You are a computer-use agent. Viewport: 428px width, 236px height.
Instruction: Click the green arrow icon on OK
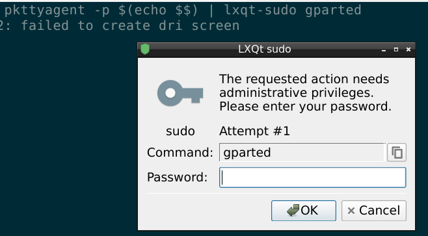293,211
